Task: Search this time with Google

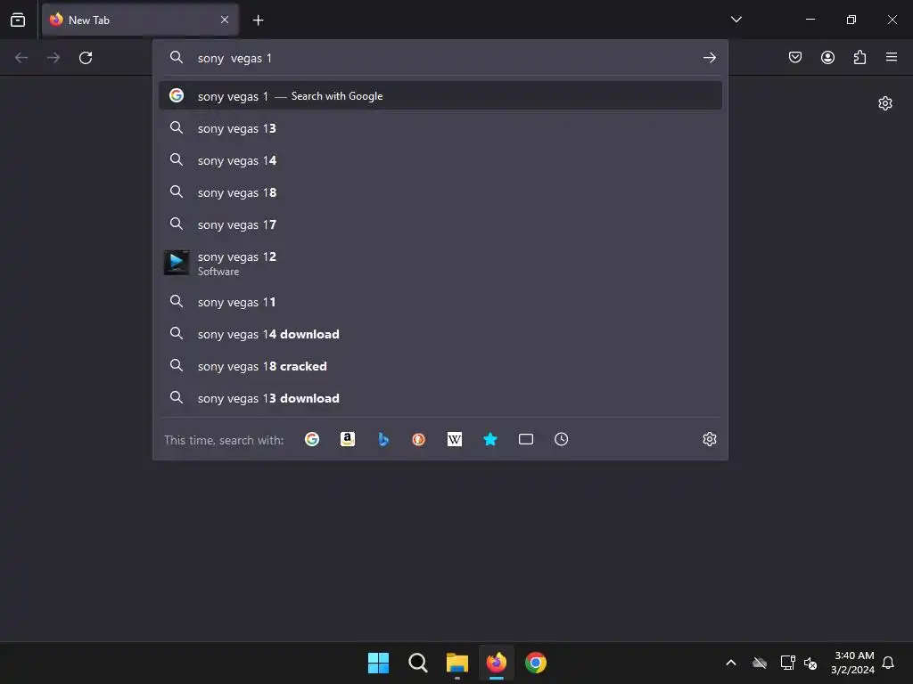Action: point(312,439)
